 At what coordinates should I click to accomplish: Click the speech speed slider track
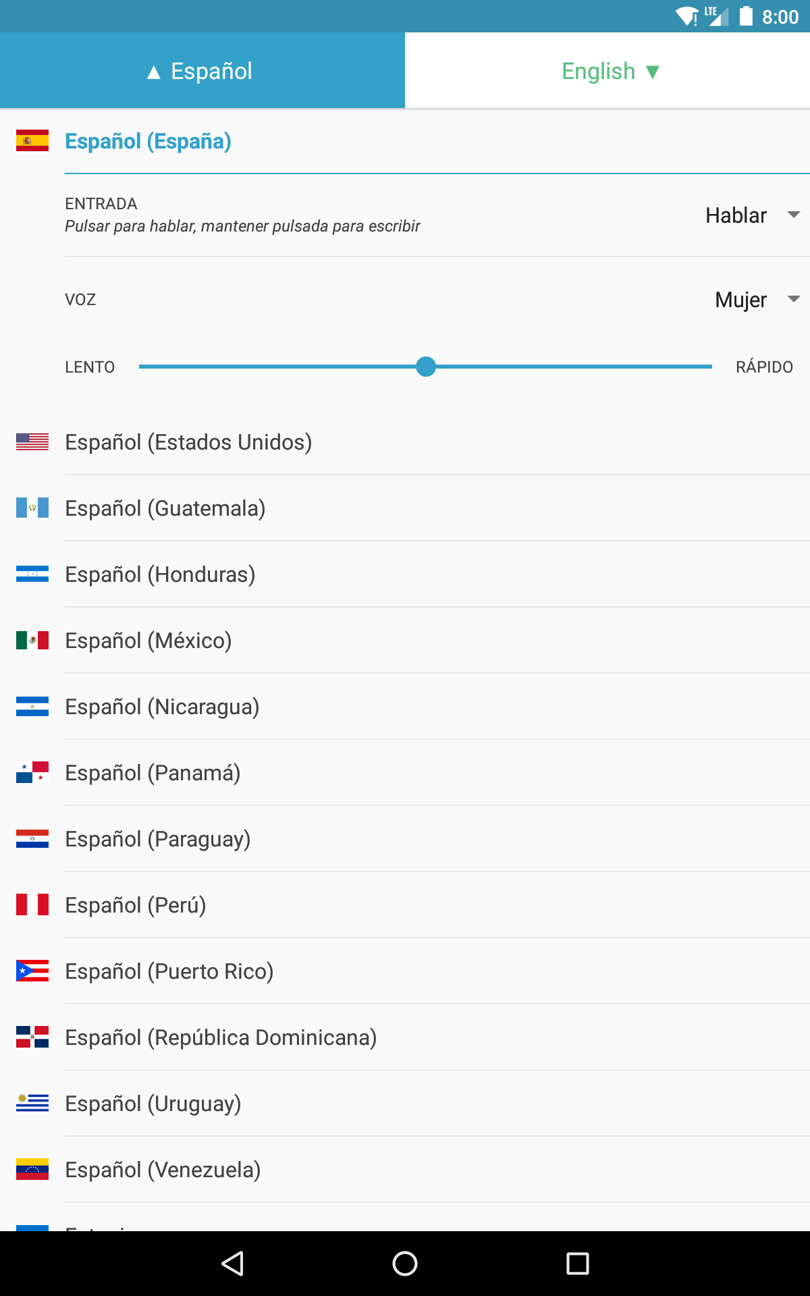tap(574, 367)
